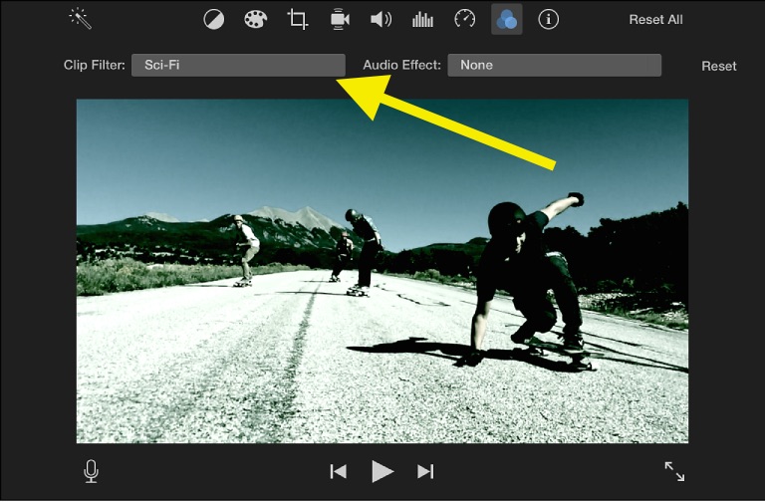This screenshot has height=502, width=765.
Task: Click the microphone voiceover icon
Action: (92, 471)
